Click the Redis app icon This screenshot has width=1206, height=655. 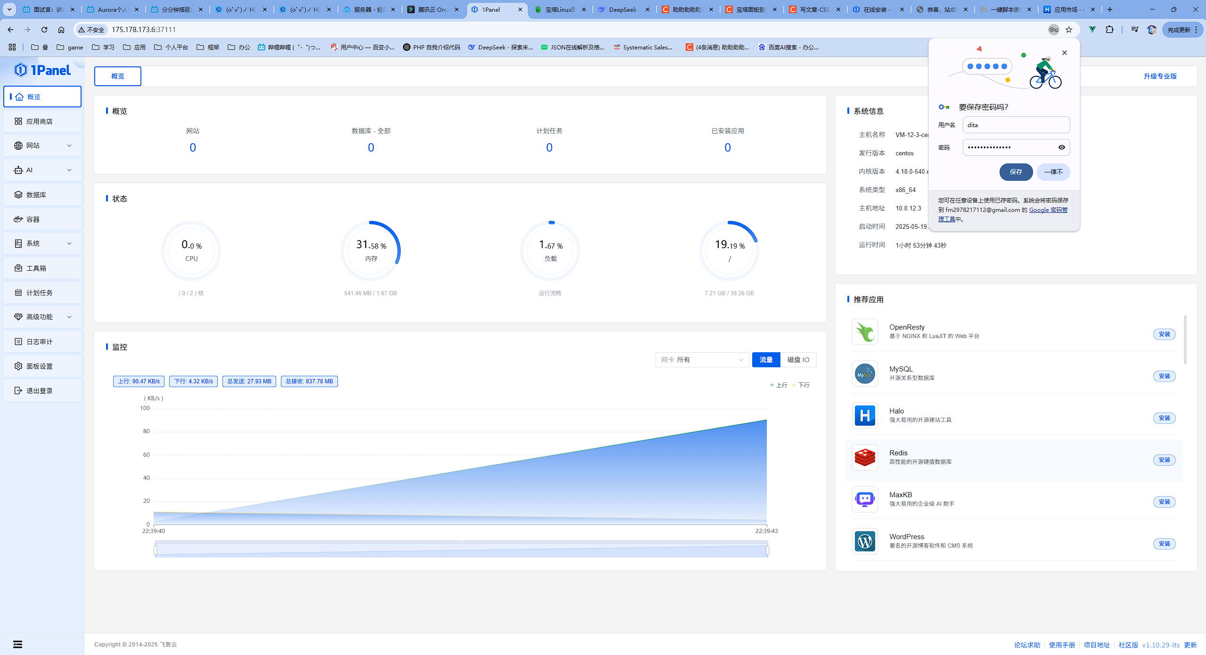(x=865, y=457)
